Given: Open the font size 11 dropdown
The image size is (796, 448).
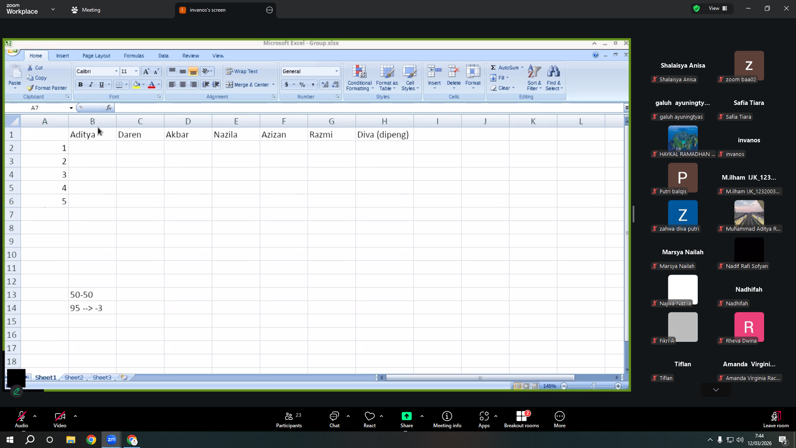Looking at the screenshot, I should point(136,71).
